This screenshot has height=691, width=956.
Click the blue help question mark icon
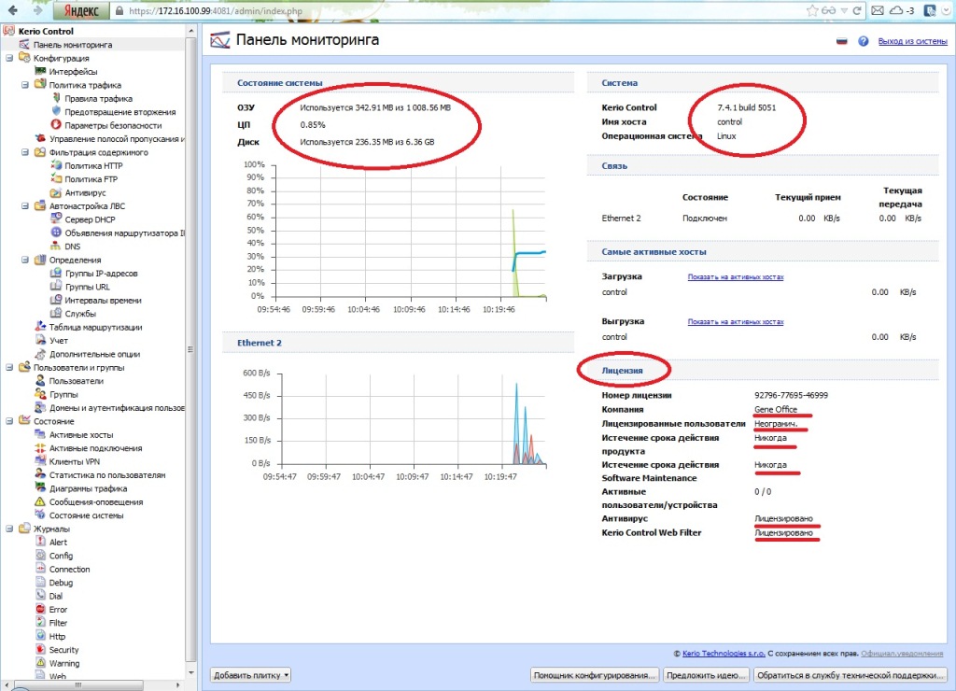[x=864, y=42]
